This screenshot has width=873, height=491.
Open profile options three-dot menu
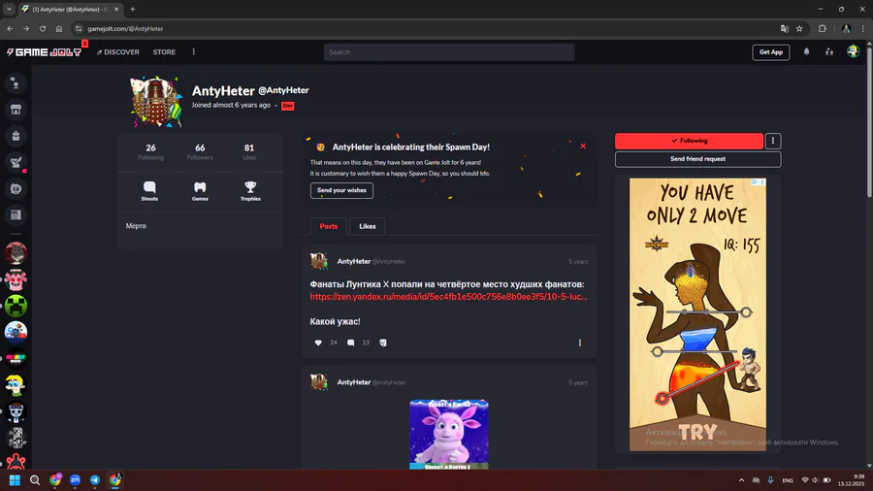(x=773, y=141)
